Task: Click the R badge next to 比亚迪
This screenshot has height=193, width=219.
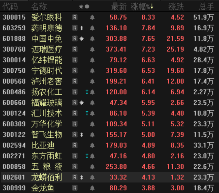Action: 75,145
